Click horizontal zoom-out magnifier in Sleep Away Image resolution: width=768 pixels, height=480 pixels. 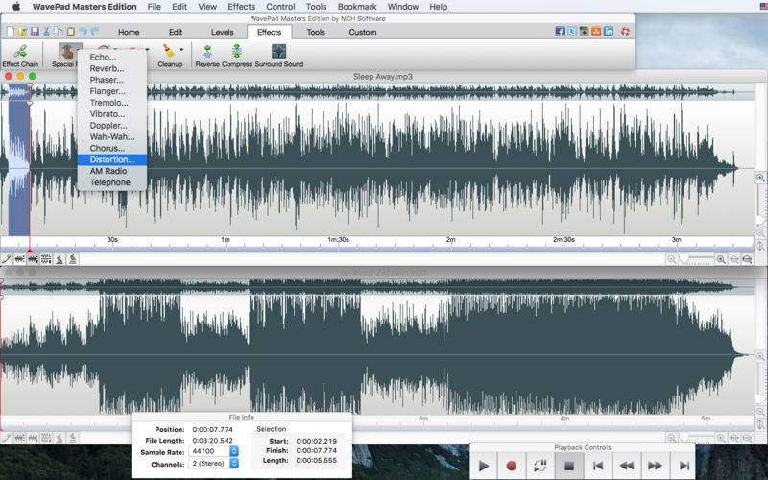tap(671, 259)
